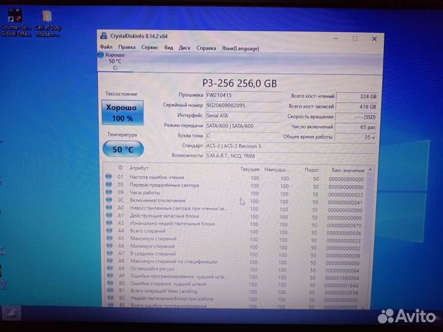Click the status circle icon for attribute A9
This screenshot has width=443, height=332.
110,268
